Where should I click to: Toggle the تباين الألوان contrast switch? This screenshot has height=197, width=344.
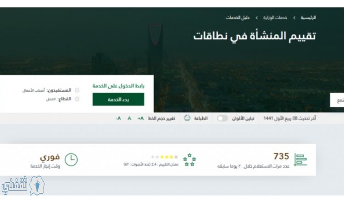[x=222, y=118]
